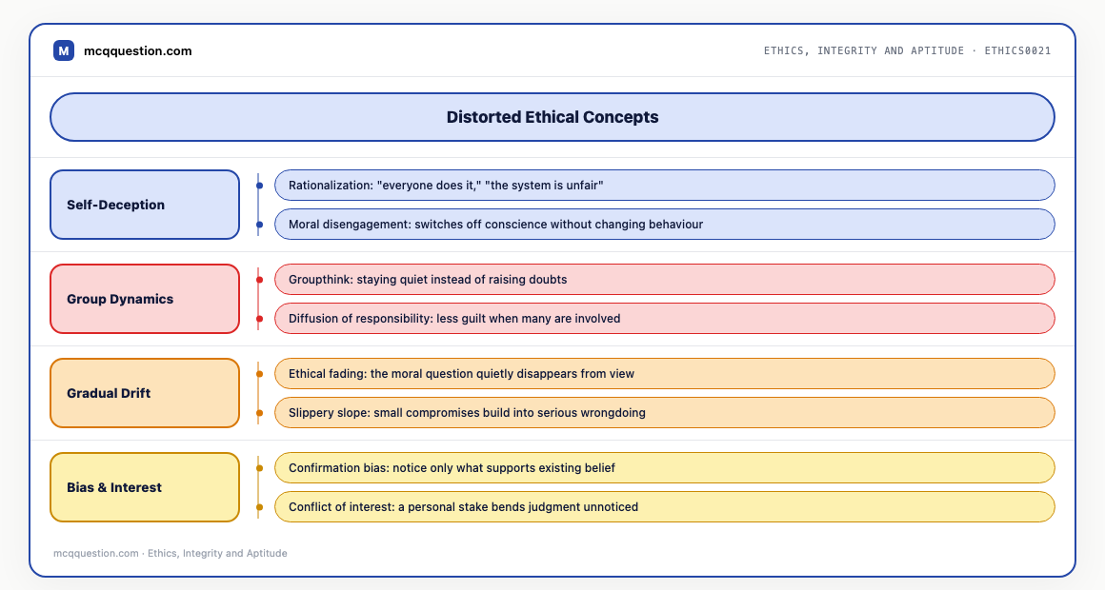This screenshot has width=1105, height=590.
Task: Click the blue bullet beside Rationalization
Action: [x=259, y=186]
